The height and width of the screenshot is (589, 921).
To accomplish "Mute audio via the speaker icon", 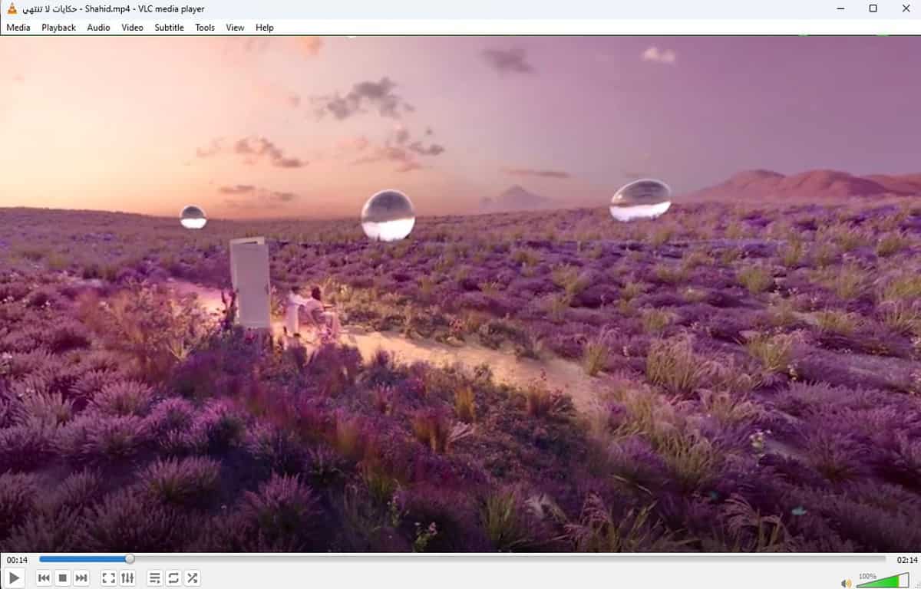I will 847,581.
